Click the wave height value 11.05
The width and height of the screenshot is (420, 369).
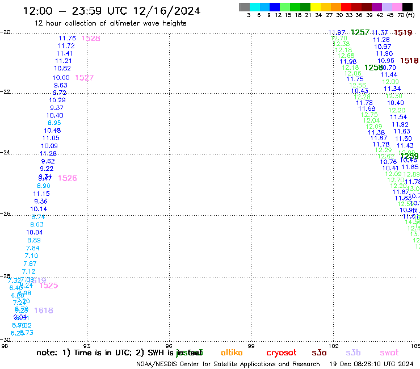(51, 139)
